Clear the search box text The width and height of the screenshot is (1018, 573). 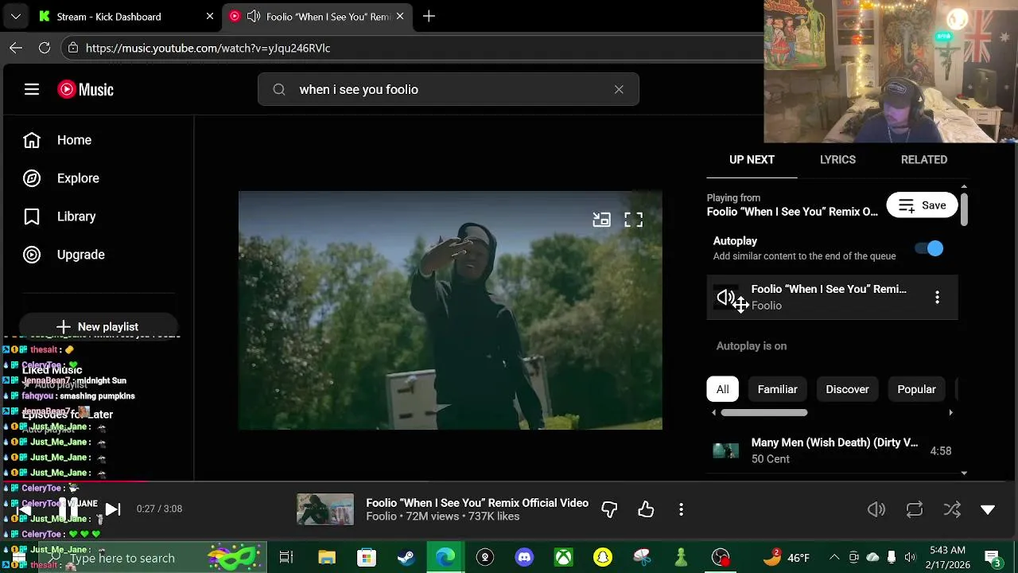coord(619,89)
